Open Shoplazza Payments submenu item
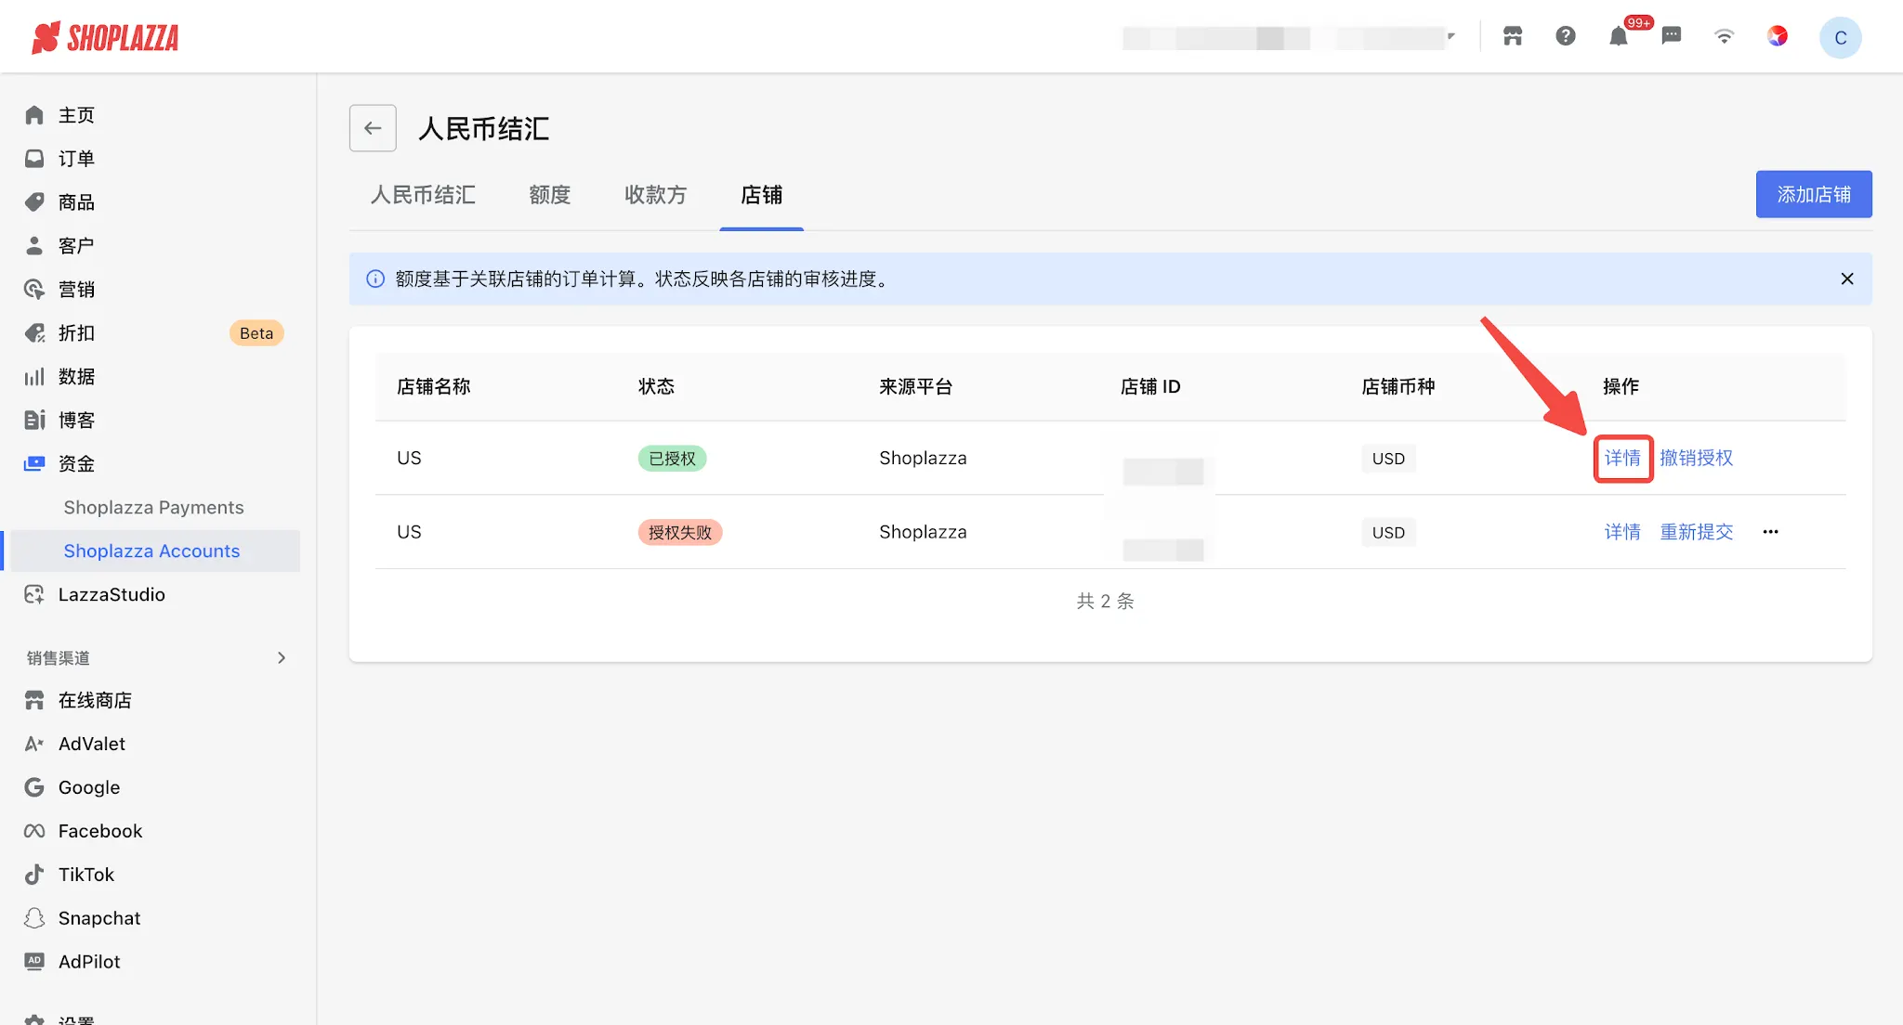Image resolution: width=1903 pixels, height=1025 pixels. 153,508
